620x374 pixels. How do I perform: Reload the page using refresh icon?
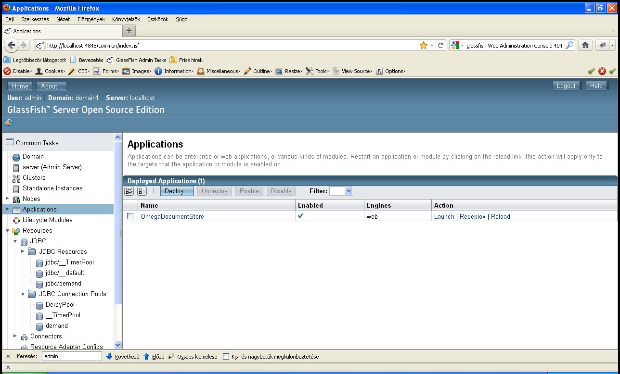440,45
